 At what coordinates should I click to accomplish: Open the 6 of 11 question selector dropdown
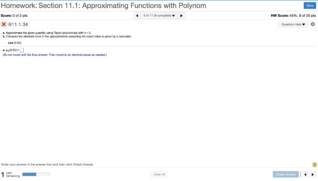[x=159, y=15]
